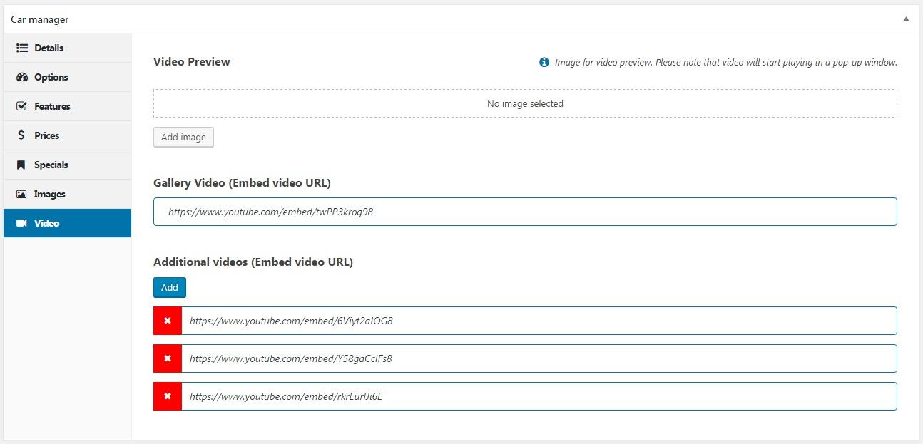
Task: Click the Video camera icon
Action: 21,223
